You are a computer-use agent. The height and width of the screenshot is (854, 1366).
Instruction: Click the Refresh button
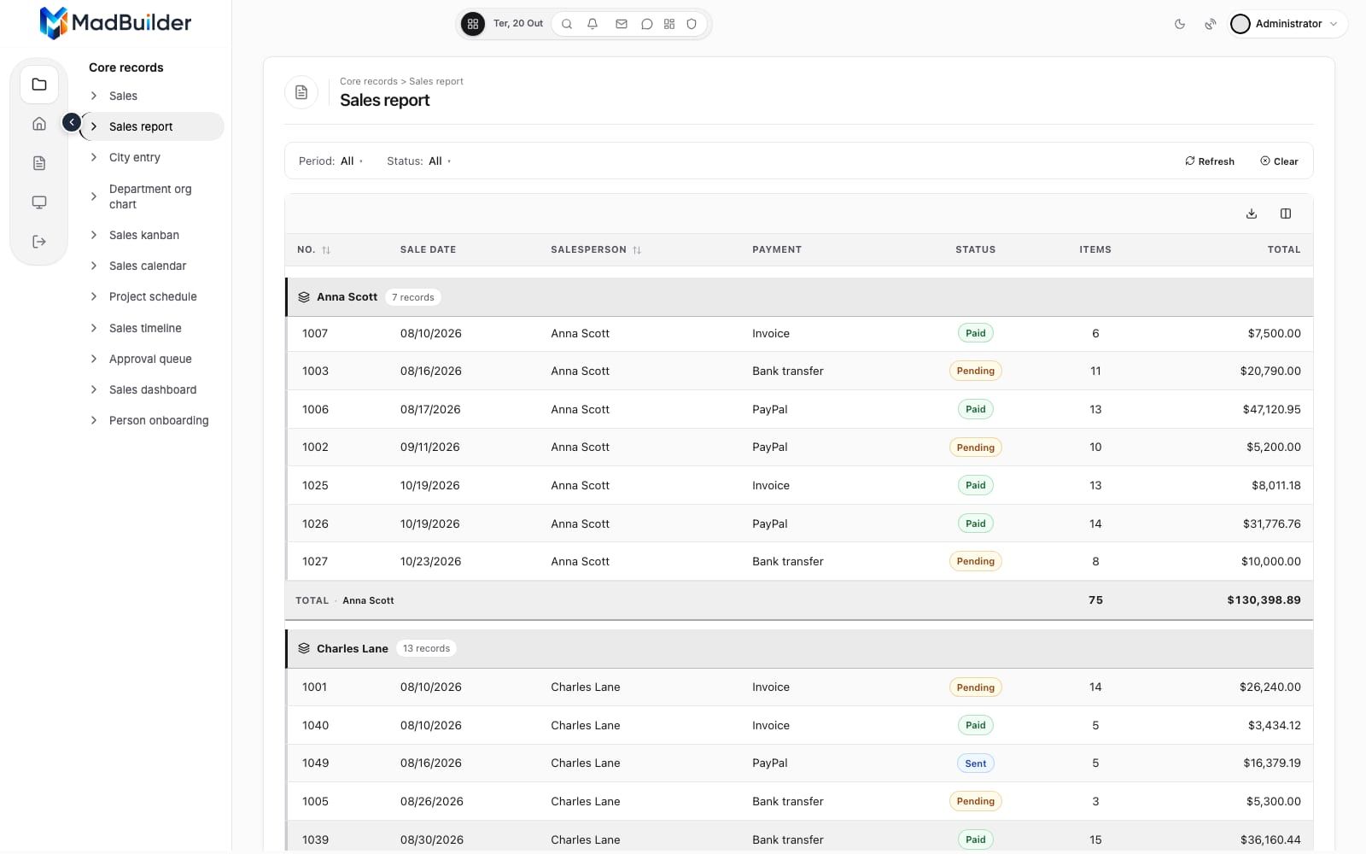click(x=1209, y=161)
